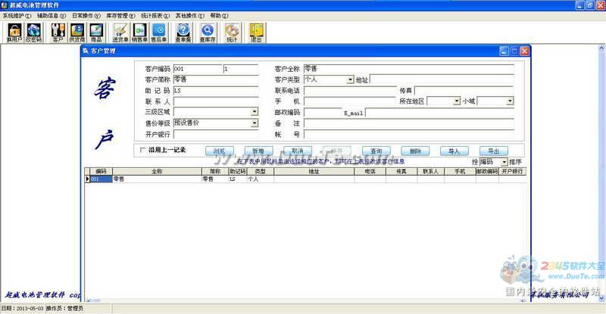
Task: Open the 销售单 sales order icon
Action: pyautogui.click(x=139, y=33)
